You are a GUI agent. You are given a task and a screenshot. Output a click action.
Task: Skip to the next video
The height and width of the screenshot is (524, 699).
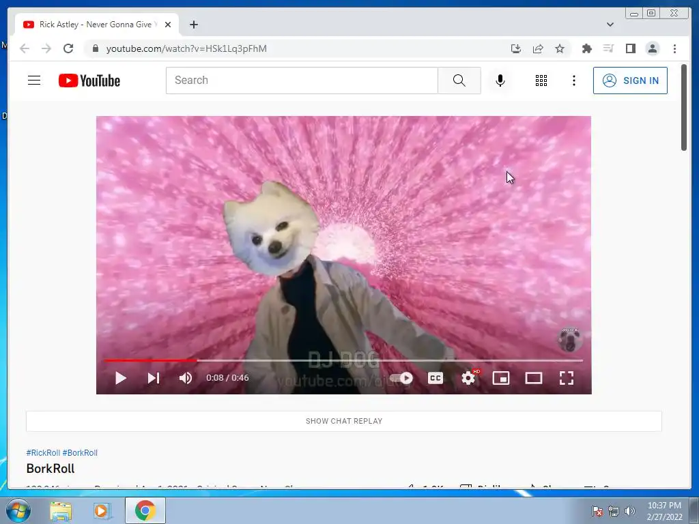[154, 378]
